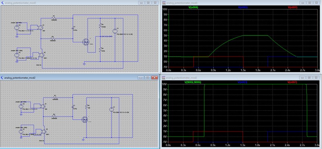Minimize the mod3 waveform plot window
This screenshot has width=322, height=149.
(303, 3)
